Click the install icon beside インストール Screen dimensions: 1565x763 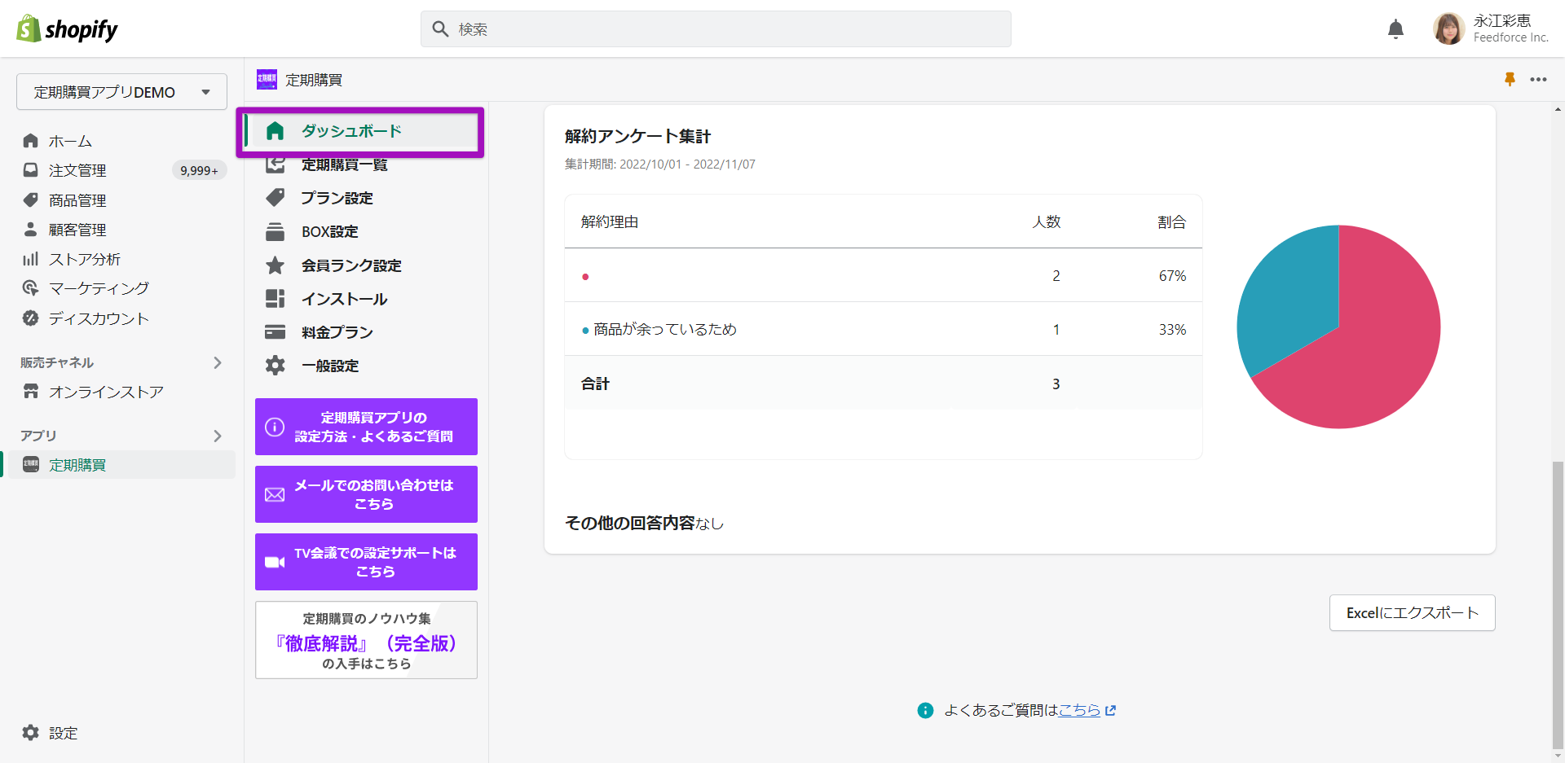[x=276, y=299]
